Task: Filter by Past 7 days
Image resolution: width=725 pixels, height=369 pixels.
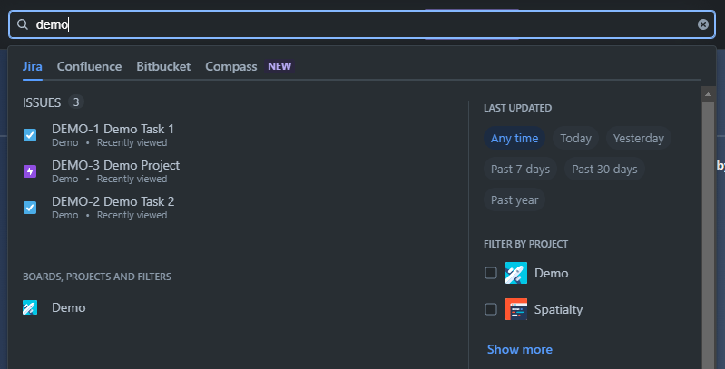Action: pos(520,170)
